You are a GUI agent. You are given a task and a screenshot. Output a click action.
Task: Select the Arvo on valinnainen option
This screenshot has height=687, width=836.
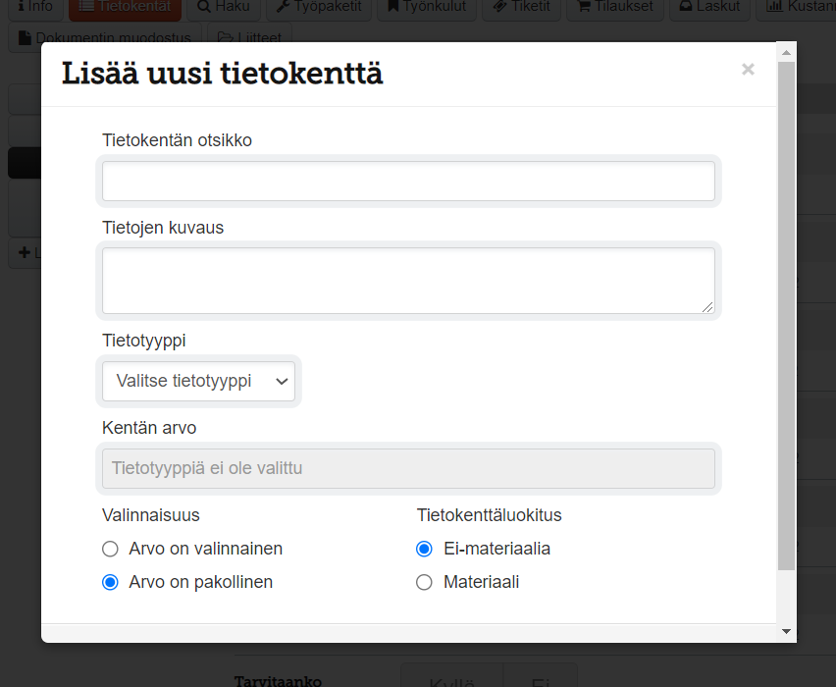click(111, 549)
